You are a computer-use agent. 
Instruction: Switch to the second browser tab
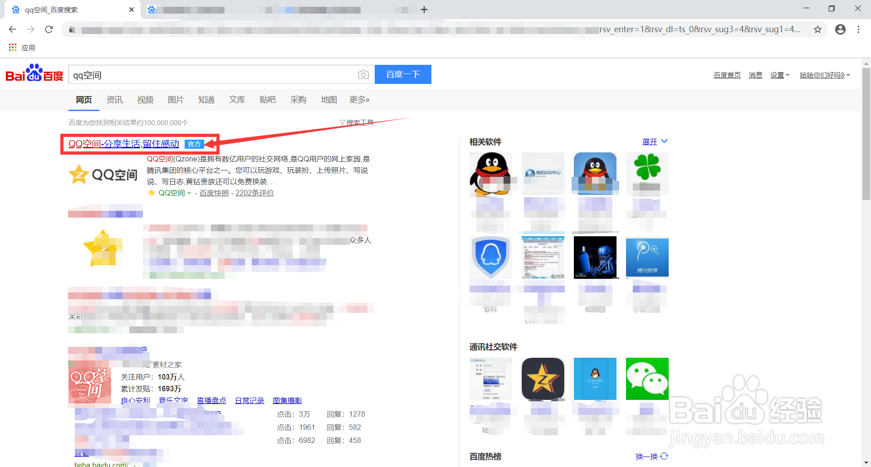tap(279, 10)
